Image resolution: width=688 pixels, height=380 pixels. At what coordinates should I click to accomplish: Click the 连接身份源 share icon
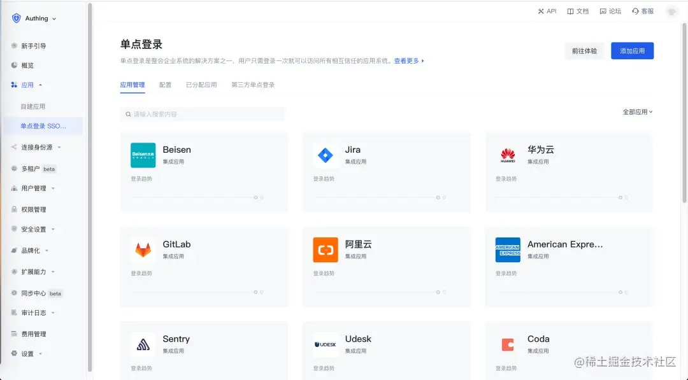[14, 147]
